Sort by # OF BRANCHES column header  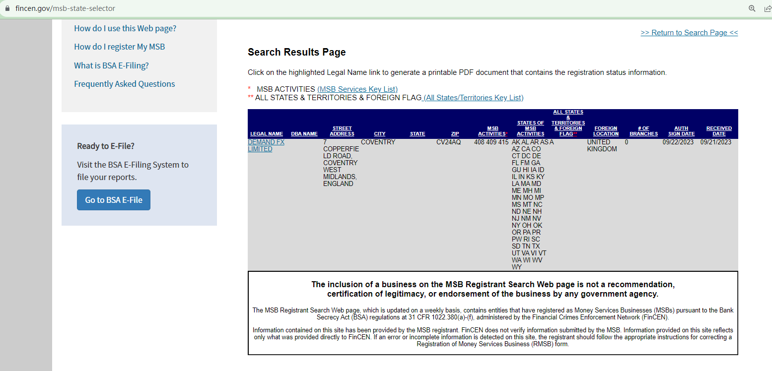644,131
